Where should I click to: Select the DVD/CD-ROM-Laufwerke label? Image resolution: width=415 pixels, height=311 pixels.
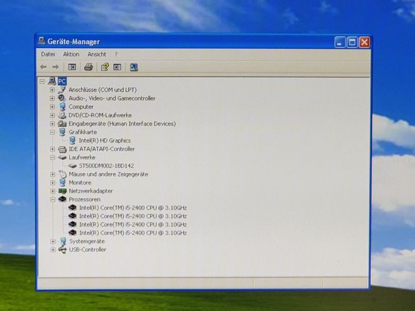point(100,115)
